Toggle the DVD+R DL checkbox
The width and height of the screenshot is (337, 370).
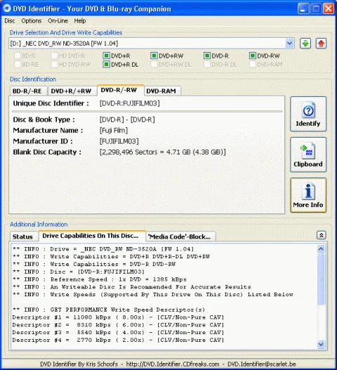[x=106, y=64]
